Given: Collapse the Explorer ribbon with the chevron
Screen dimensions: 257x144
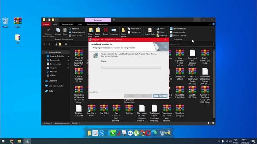Looking at the screenshot, I should 210,24.
